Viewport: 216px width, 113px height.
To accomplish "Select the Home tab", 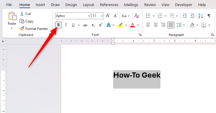I will point(25,5).
